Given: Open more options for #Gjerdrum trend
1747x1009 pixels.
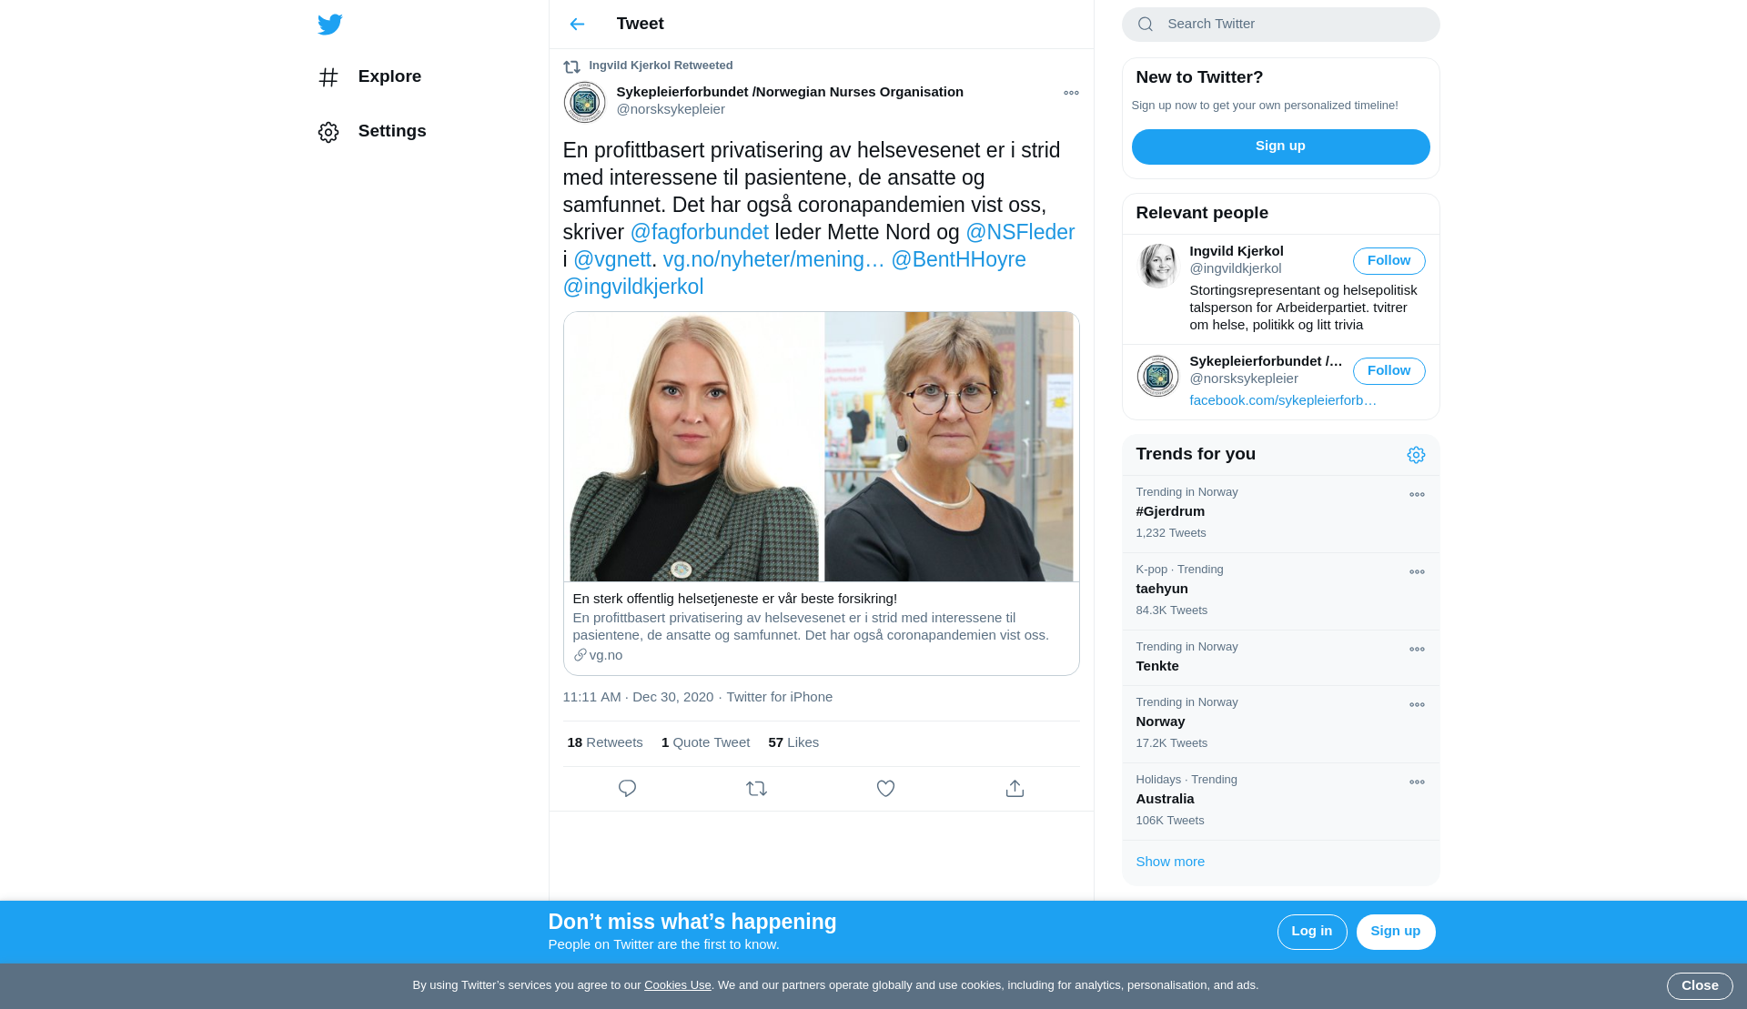Looking at the screenshot, I should click(1417, 495).
